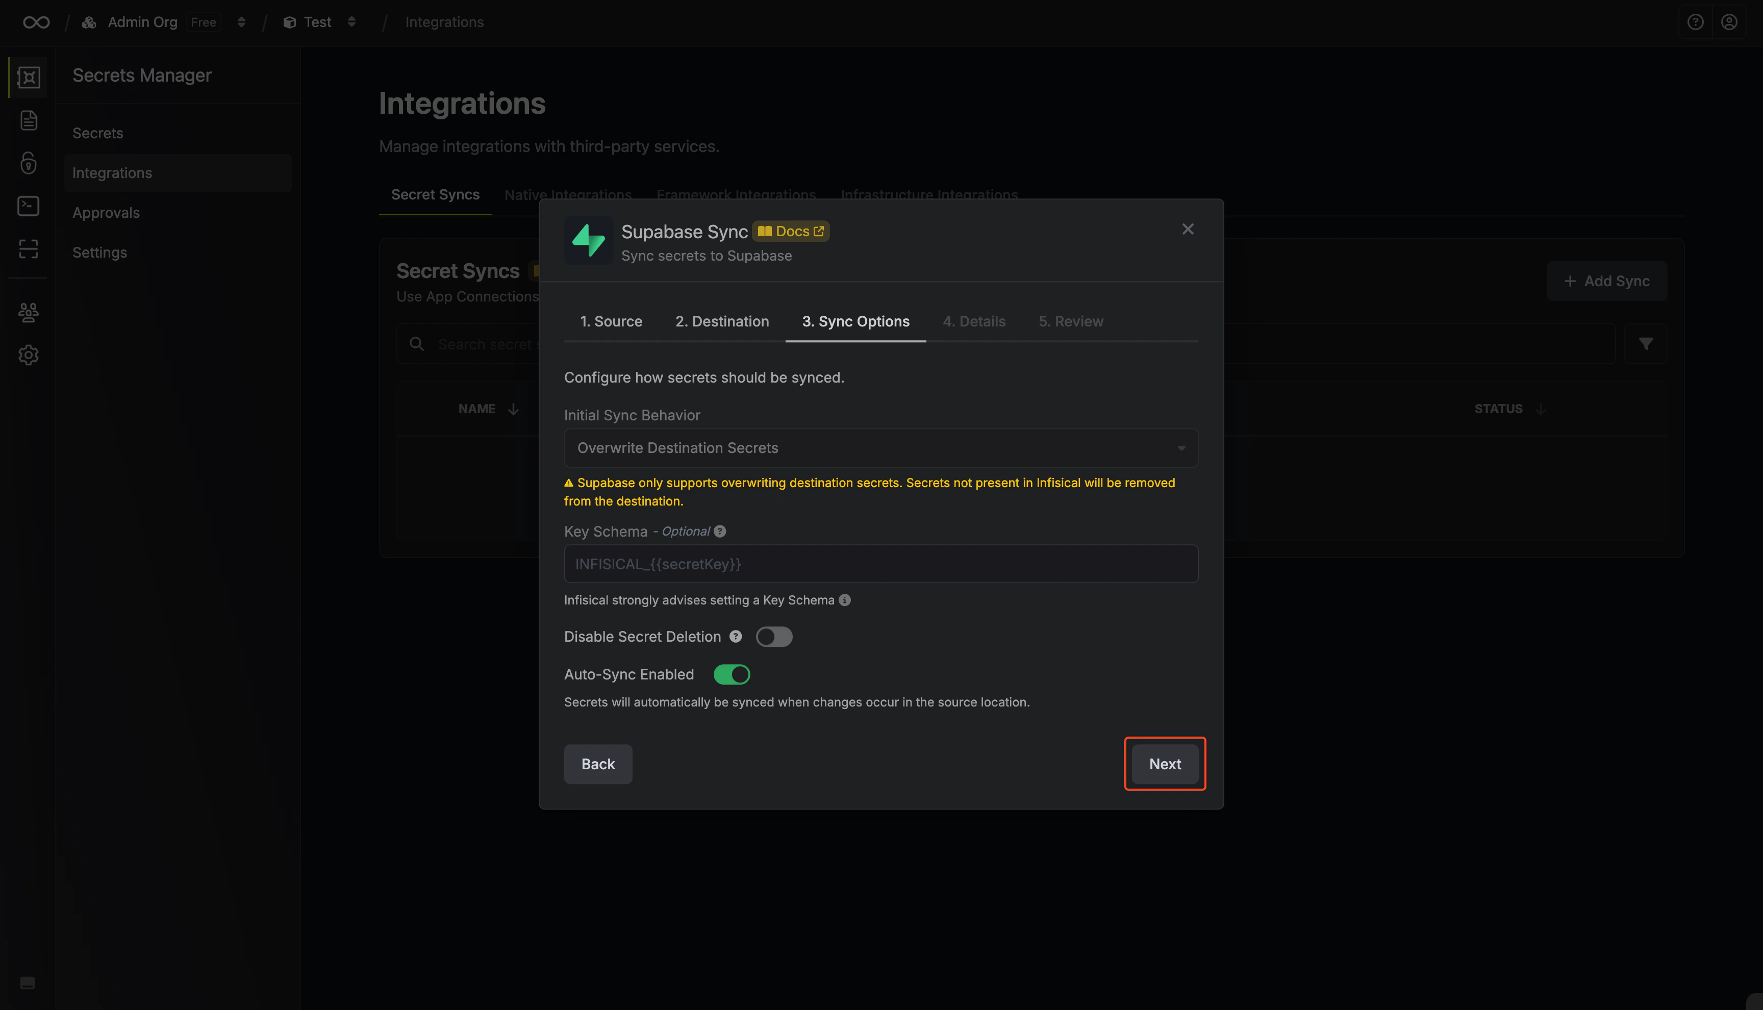This screenshot has width=1763, height=1010.
Task: Open the user account profile icon
Action: 1729,22
